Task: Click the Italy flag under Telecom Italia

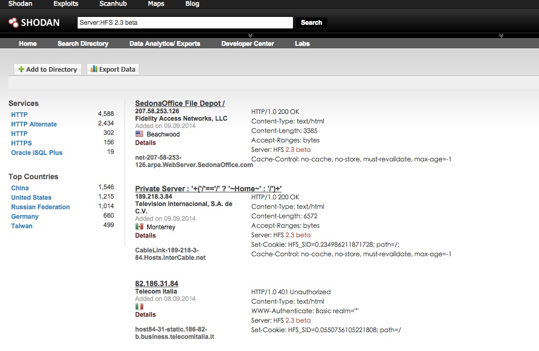Action: (139, 306)
